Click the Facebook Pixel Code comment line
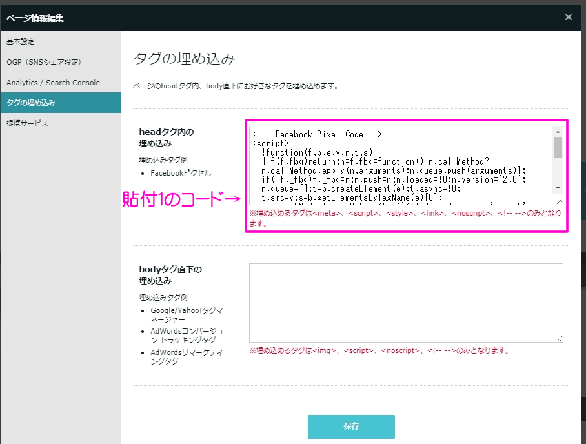The height and width of the screenshot is (444, 586). (318, 134)
